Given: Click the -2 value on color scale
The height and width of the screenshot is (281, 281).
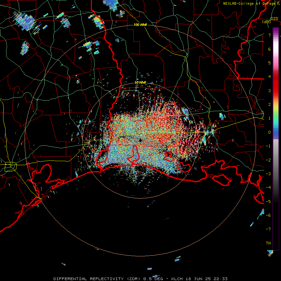Looking at the screenshot, I should point(268,160).
